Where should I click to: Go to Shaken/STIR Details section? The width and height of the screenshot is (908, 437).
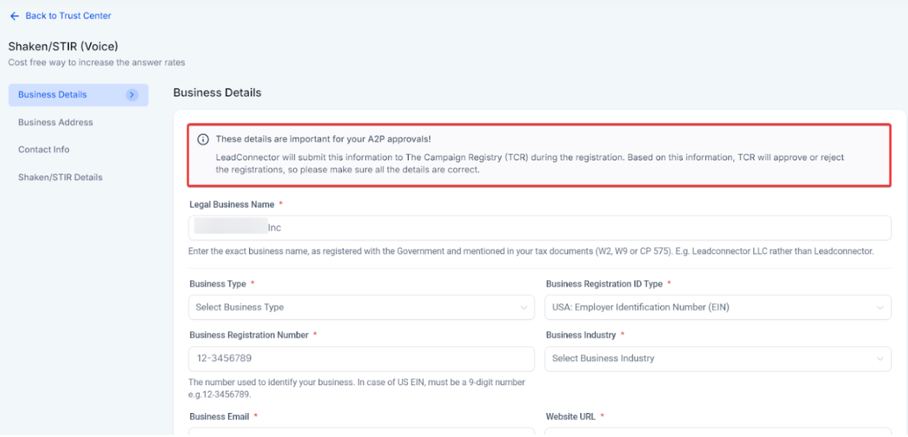(60, 177)
